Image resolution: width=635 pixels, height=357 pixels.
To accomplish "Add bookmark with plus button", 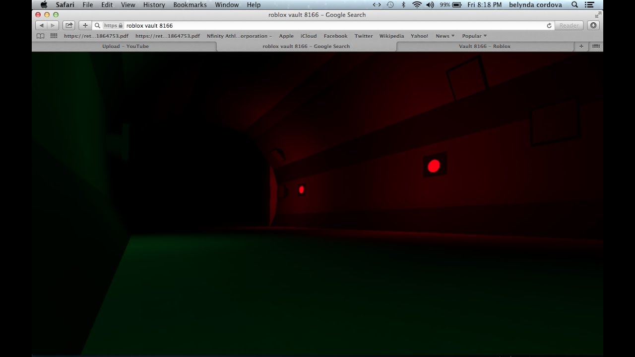I will (85, 25).
